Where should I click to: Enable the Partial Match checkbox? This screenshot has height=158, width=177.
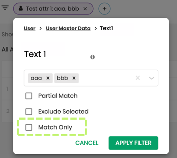29,96
